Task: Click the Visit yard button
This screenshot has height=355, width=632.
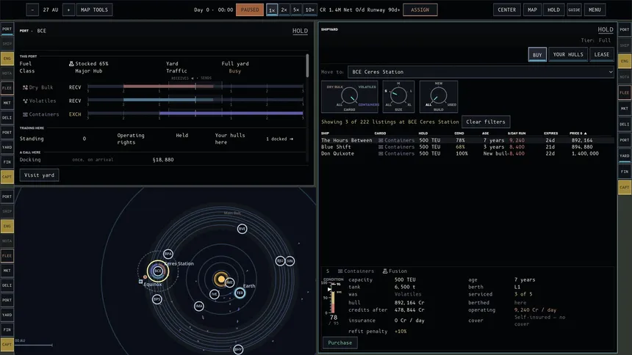Action: (x=39, y=175)
